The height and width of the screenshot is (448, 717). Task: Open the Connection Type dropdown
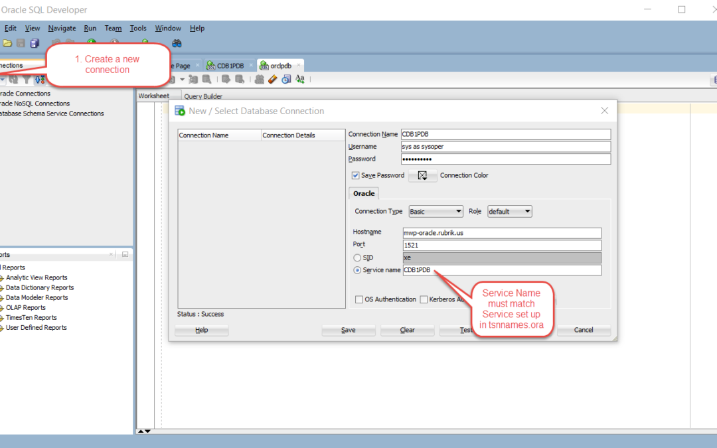click(x=436, y=211)
